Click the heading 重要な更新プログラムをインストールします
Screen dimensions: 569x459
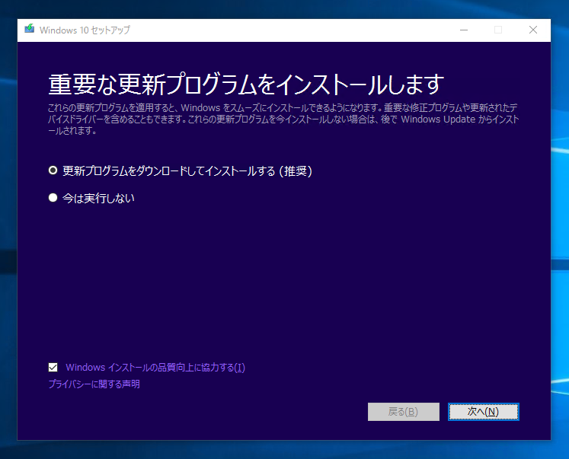click(246, 84)
